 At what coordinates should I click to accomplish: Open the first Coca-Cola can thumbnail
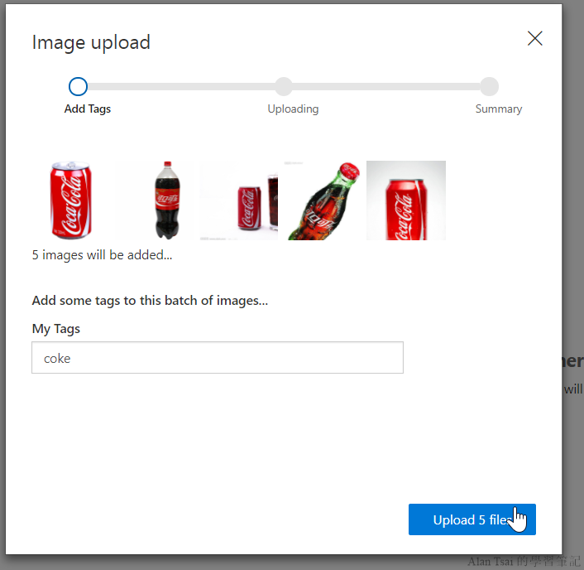click(x=71, y=200)
